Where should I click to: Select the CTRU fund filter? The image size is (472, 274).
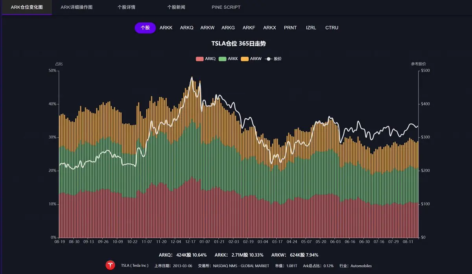332,28
